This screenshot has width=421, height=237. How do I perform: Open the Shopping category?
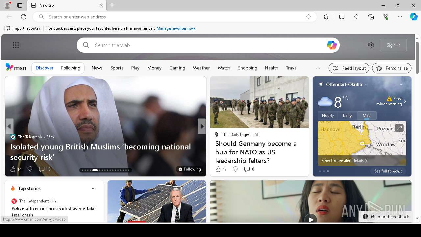point(248,68)
